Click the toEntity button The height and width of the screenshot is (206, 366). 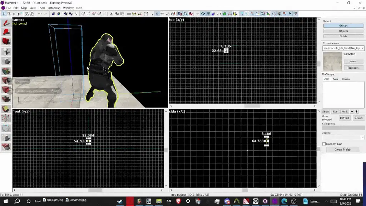click(358, 118)
